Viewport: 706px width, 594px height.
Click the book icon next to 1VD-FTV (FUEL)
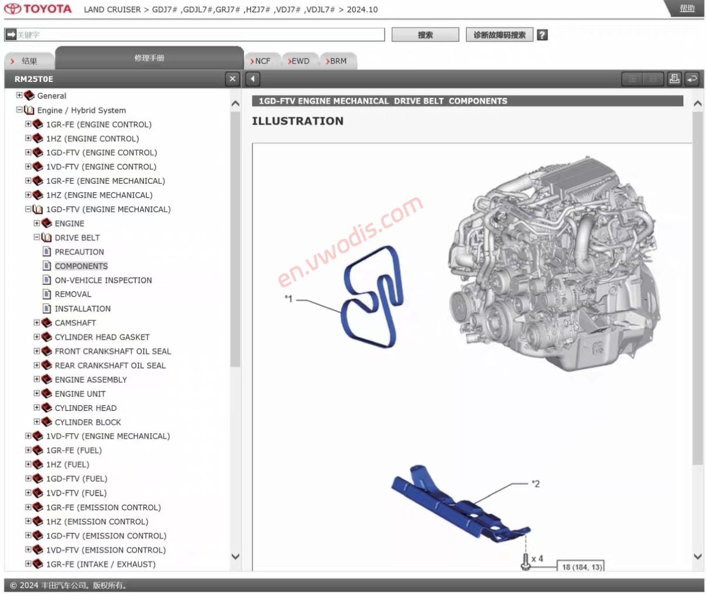(38, 493)
